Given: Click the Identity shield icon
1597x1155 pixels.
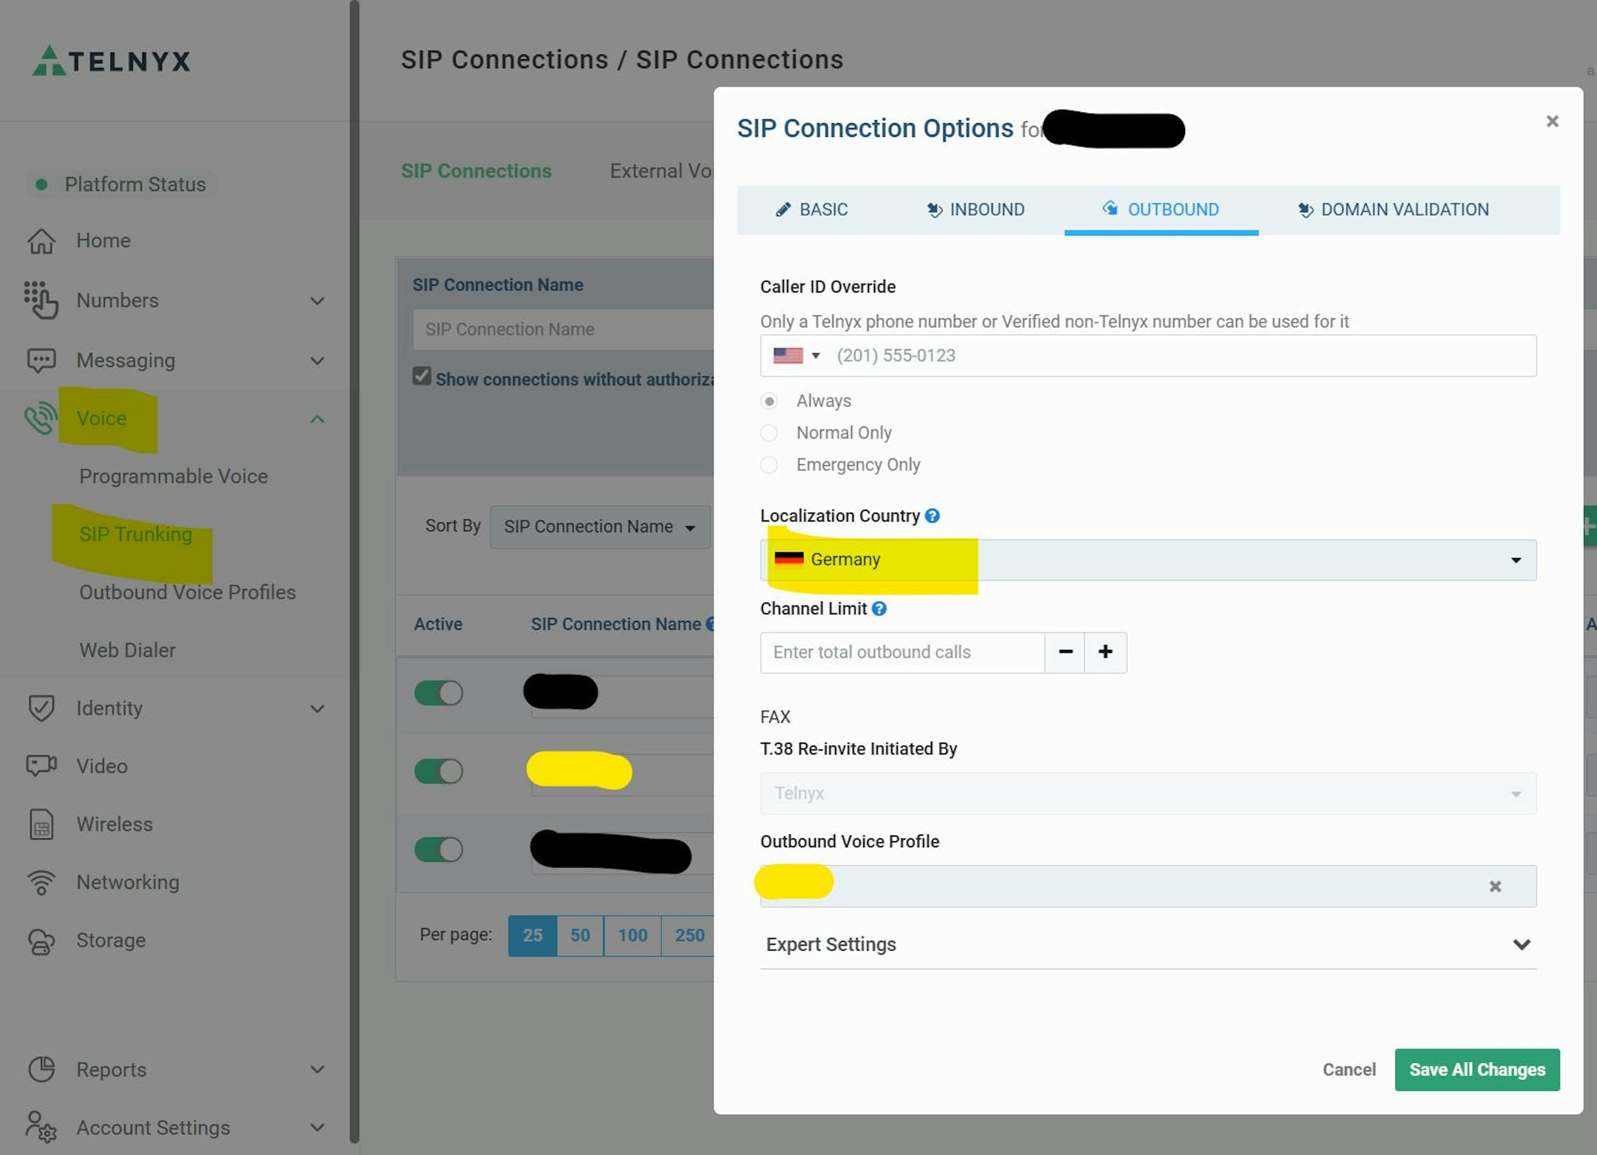Looking at the screenshot, I should [41, 709].
